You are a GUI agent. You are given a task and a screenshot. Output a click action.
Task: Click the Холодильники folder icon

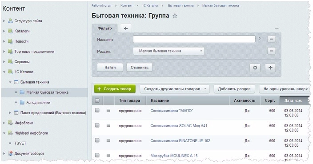pyautogui.click(x=22, y=102)
